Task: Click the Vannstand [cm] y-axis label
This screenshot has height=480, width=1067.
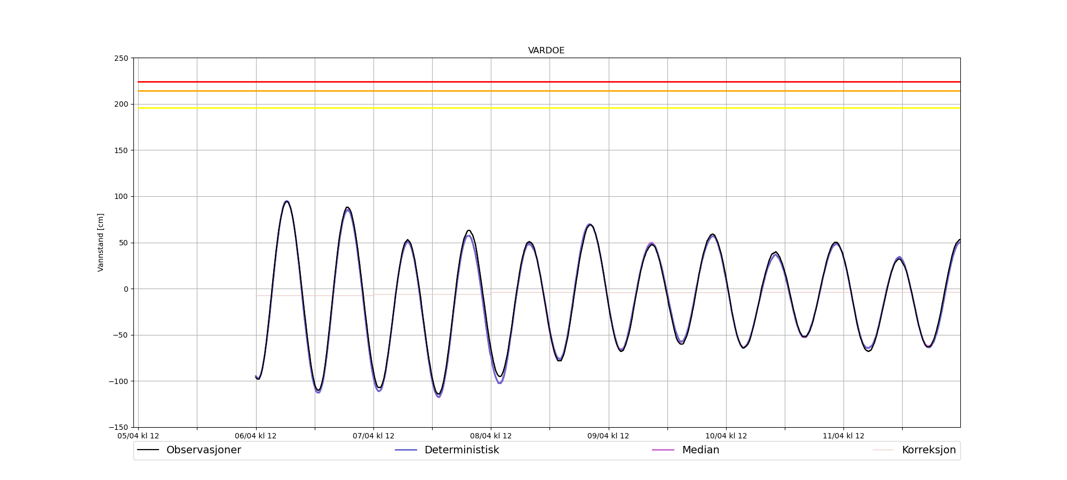Action: point(101,243)
